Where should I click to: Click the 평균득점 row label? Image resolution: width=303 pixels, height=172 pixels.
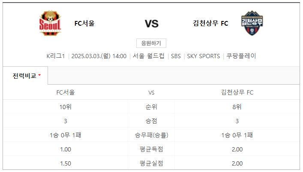(151, 149)
